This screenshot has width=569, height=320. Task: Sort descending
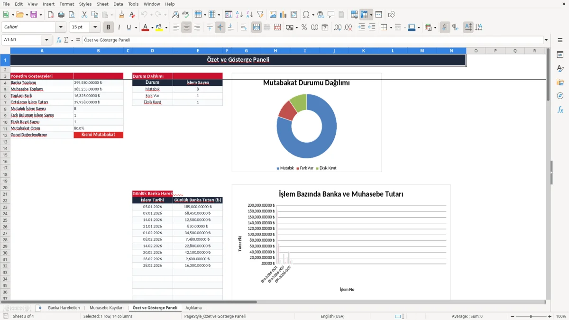(249, 15)
